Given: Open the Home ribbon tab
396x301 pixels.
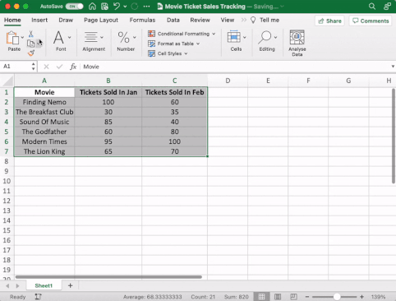Looking at the screenshot, I should (12, 20).
